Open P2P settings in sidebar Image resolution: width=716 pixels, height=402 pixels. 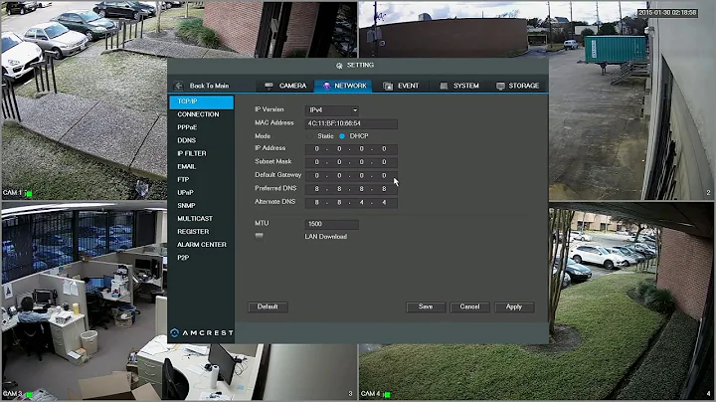183,258
